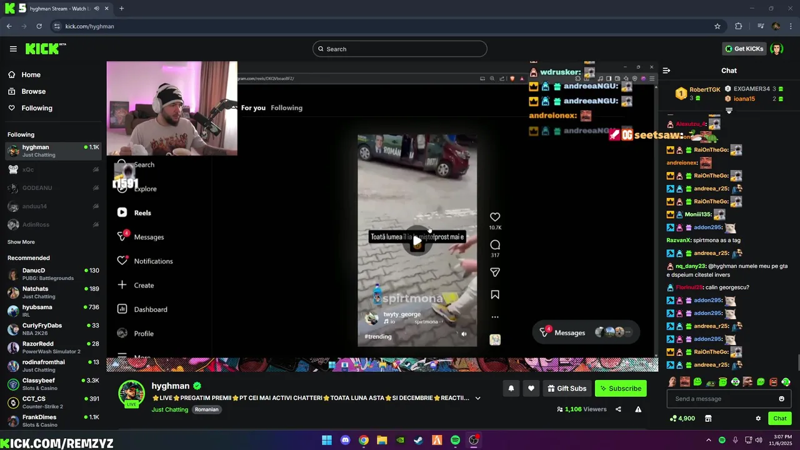This screenshot has width=800, height=450.
Task: Open Spotify from the taskbar
Action: click(455, 440)
